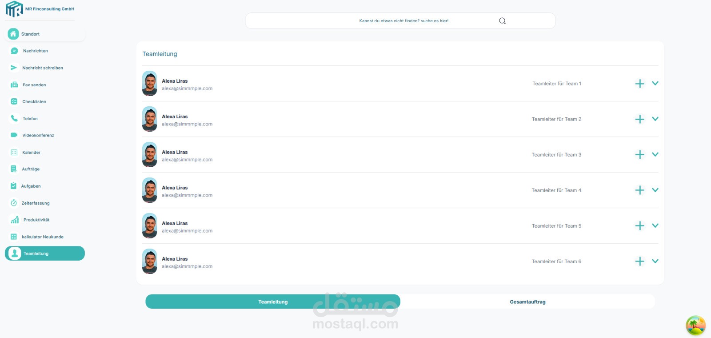Click the Nachricht schreiben paper-plane icon

point(14,68)
